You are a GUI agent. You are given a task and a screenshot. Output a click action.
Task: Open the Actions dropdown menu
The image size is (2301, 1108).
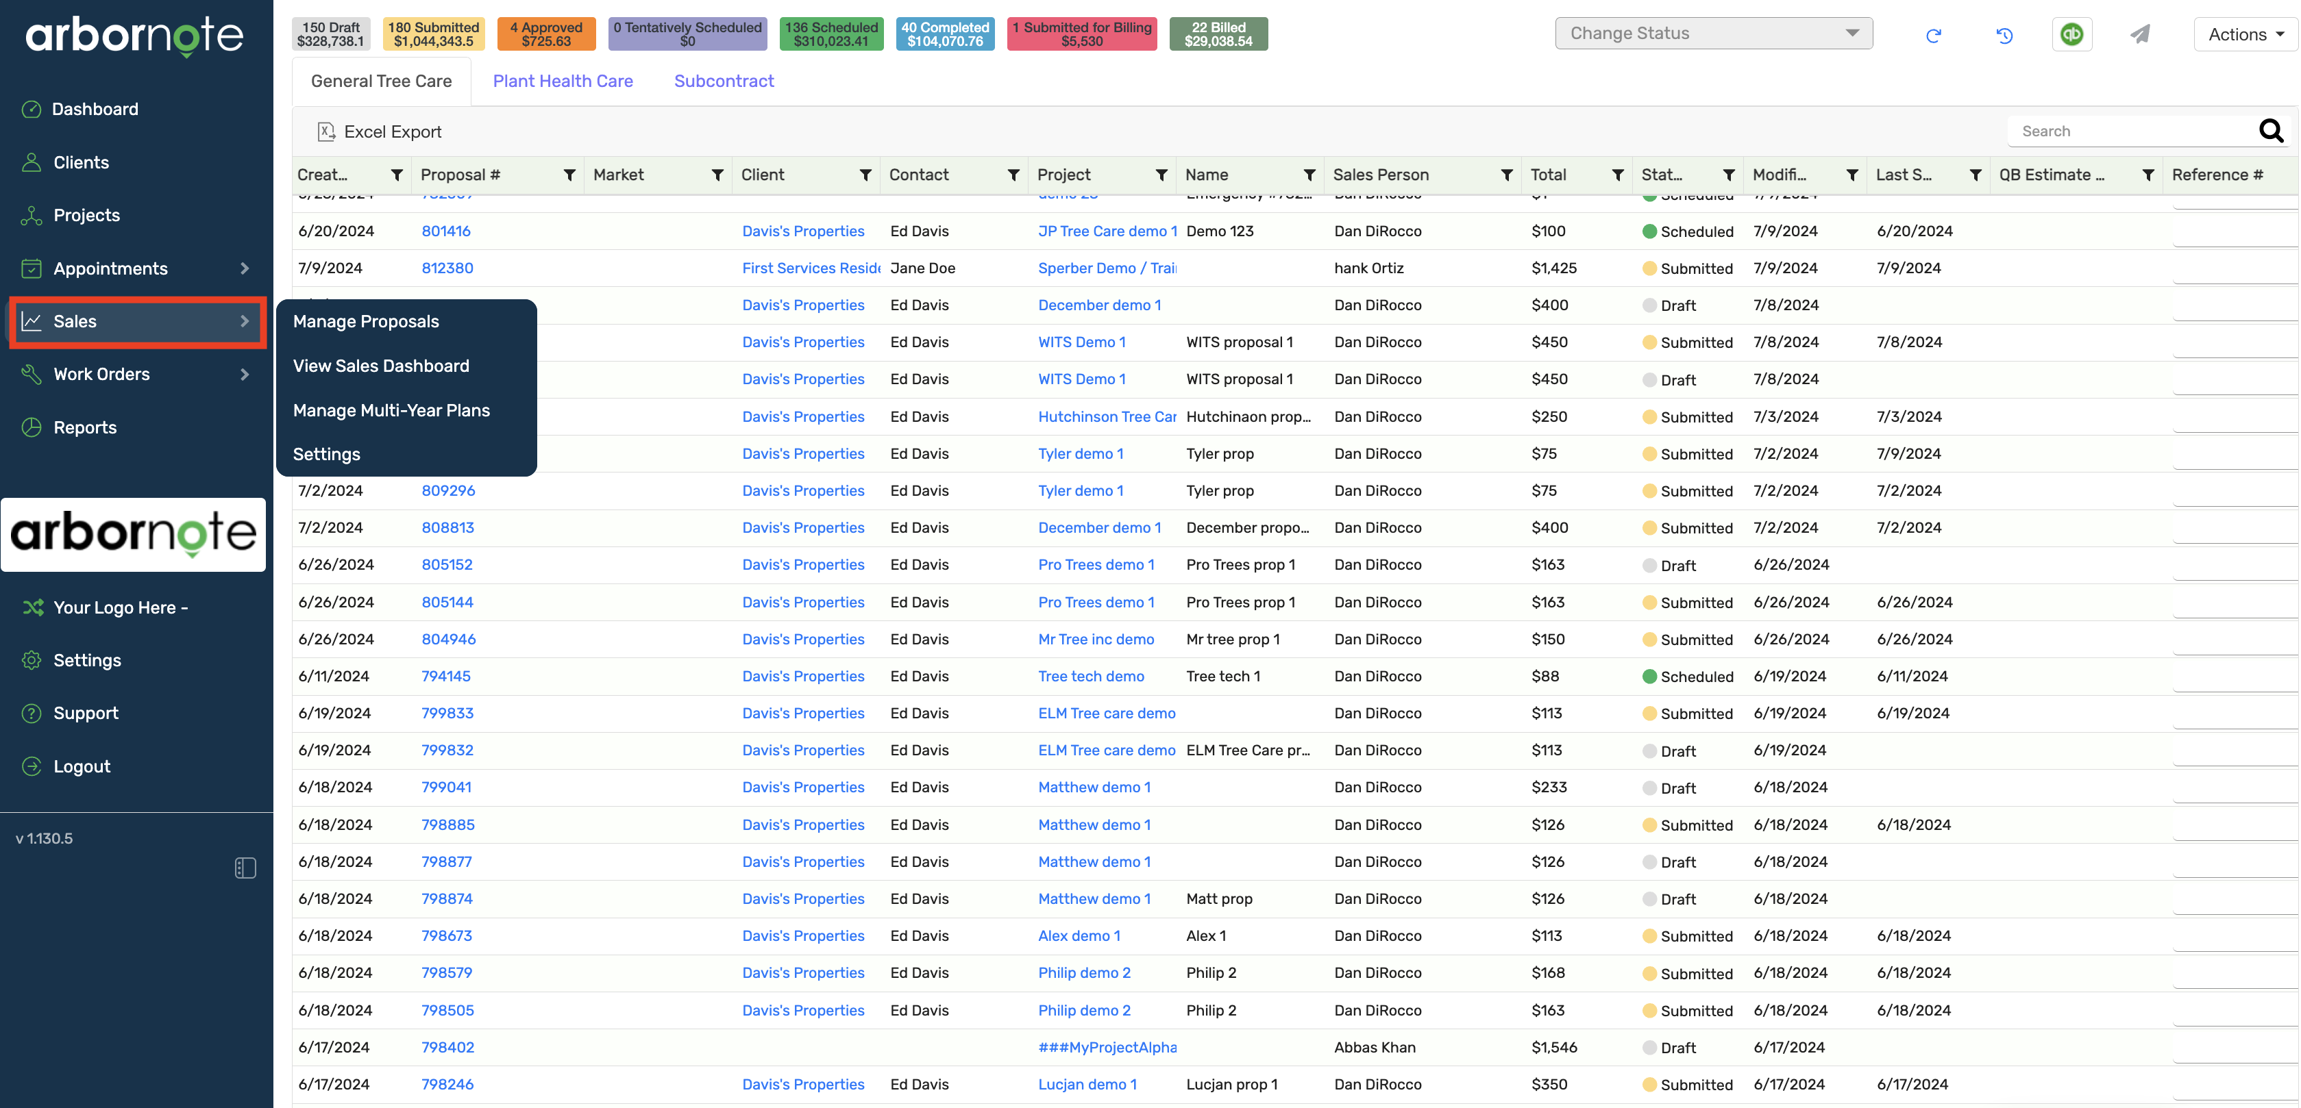[2245, 35]
